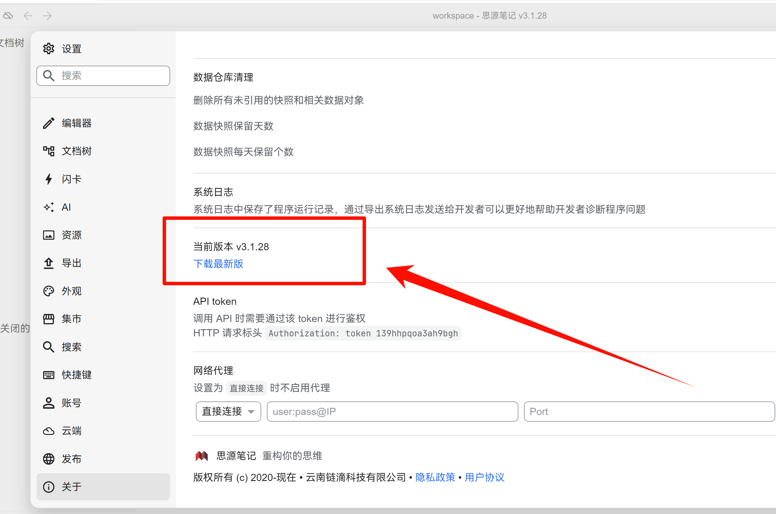Click the assets image icon
The width and height of the screenshot is (776, 514).
click(x=49, y=235)
